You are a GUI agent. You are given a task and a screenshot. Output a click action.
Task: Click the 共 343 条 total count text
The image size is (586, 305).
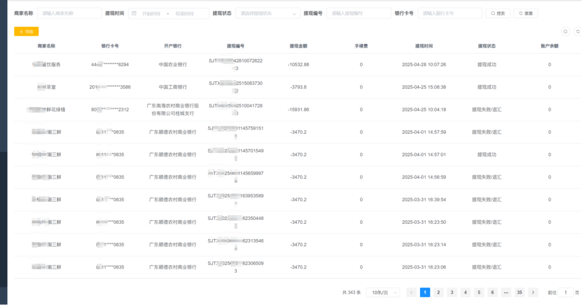pos(351,293)
